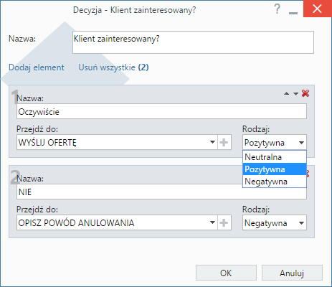Collapse the Pozytywna Rodzaj dropdown
The height and width of the screenshot is (287, 332).
tap(301, 143)
